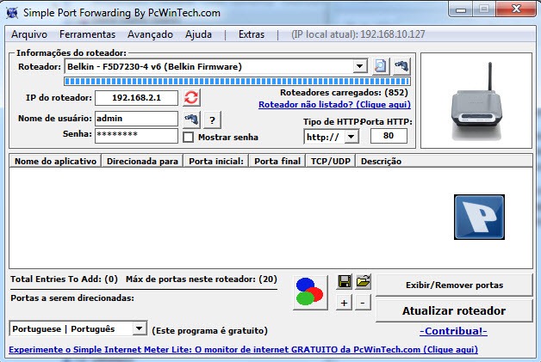Sort by Nome do aplicativo column header

55,161
